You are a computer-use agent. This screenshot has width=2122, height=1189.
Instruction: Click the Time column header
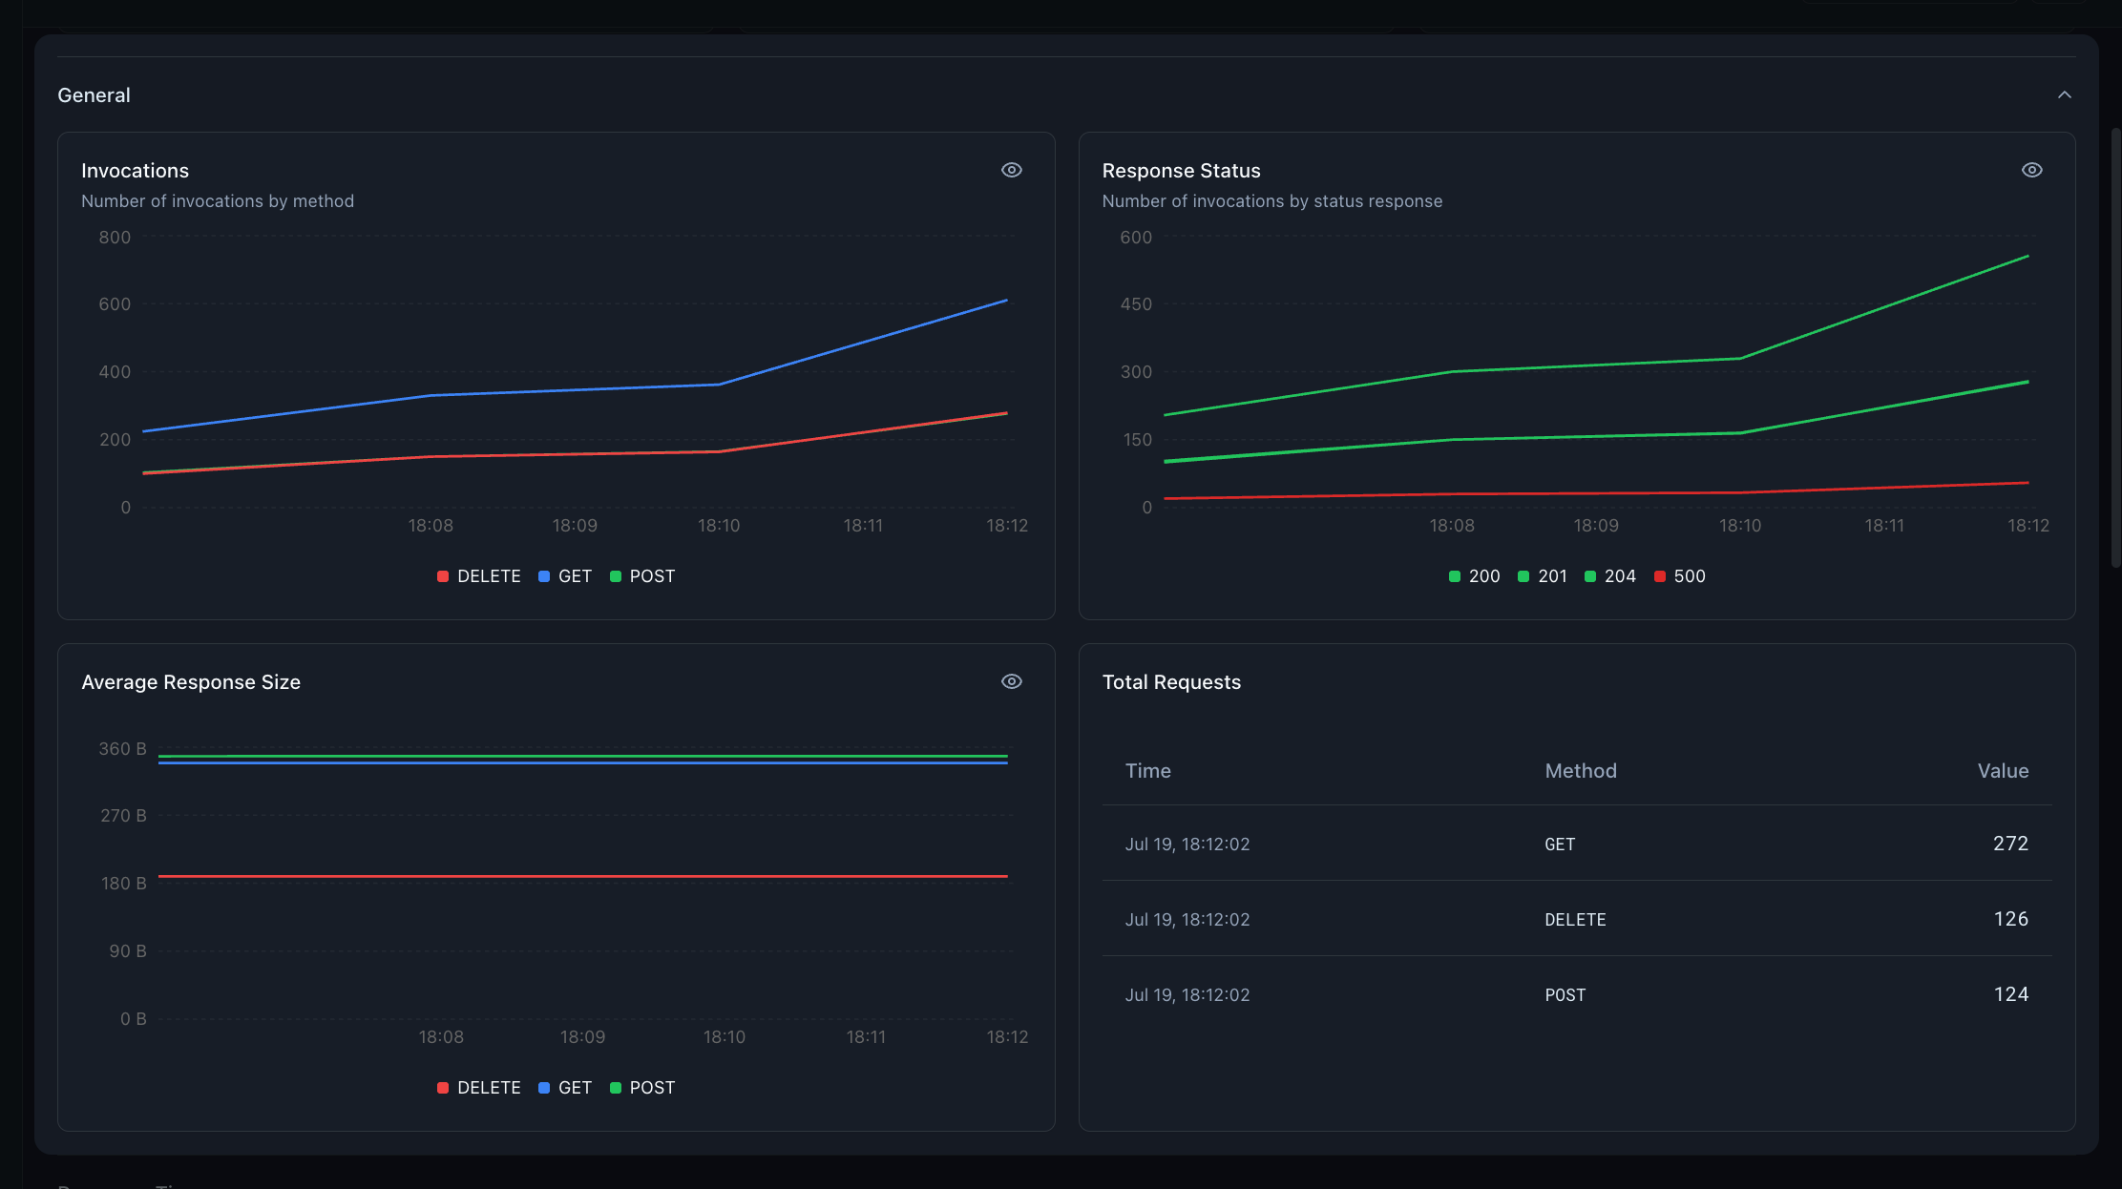pyautogui.click(x=1147, y=771)
